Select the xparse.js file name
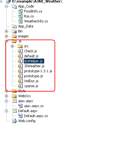Viewport: 134px width, 142px height. point(31,86)
